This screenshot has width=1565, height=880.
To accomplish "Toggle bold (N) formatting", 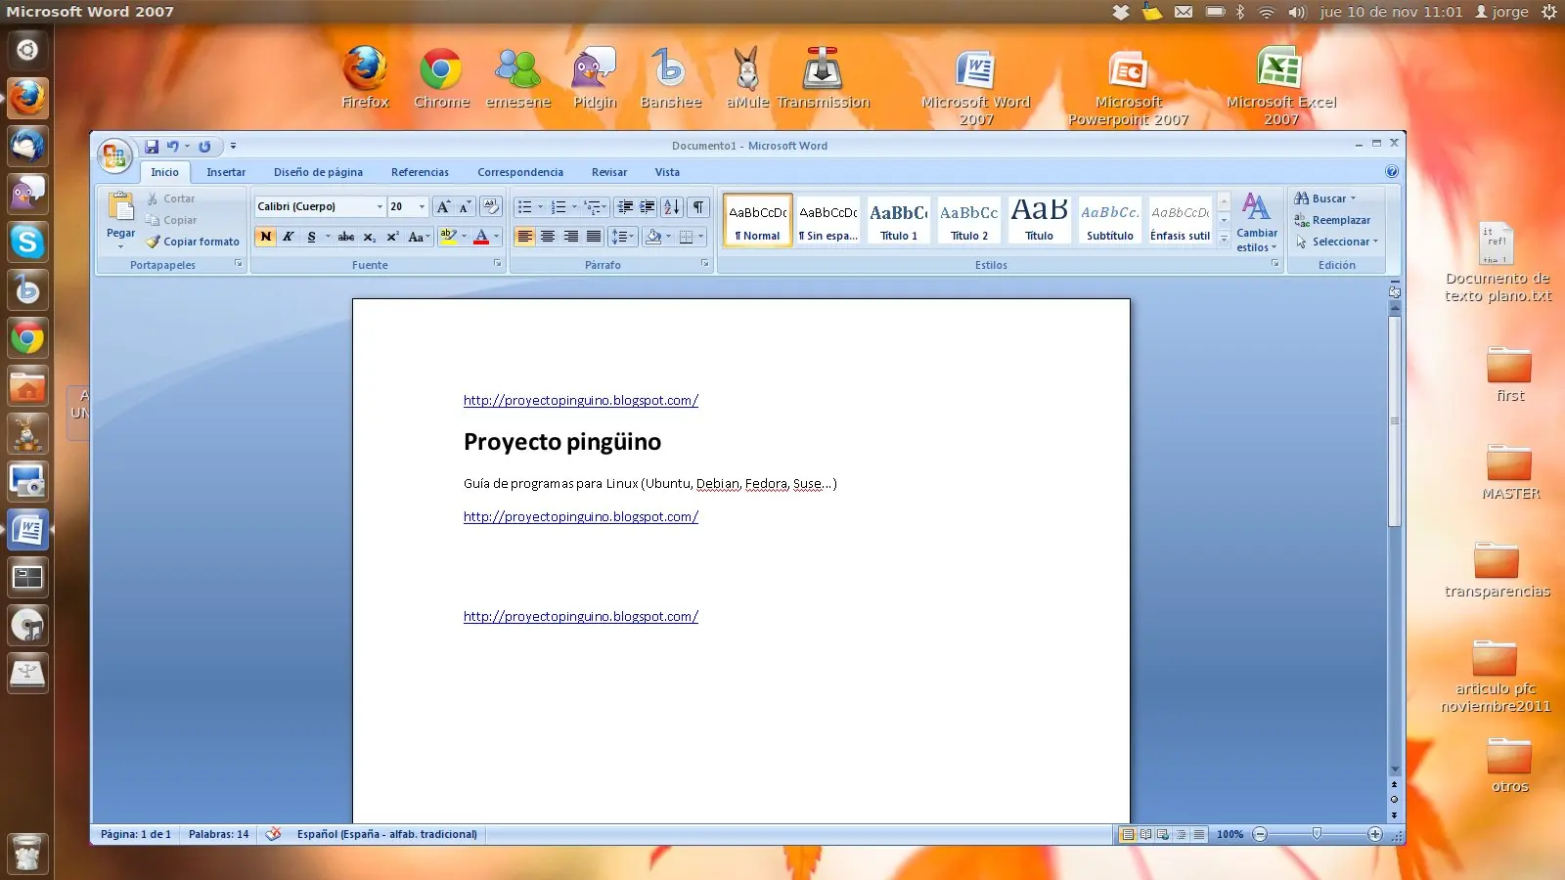I will point(265,237).
